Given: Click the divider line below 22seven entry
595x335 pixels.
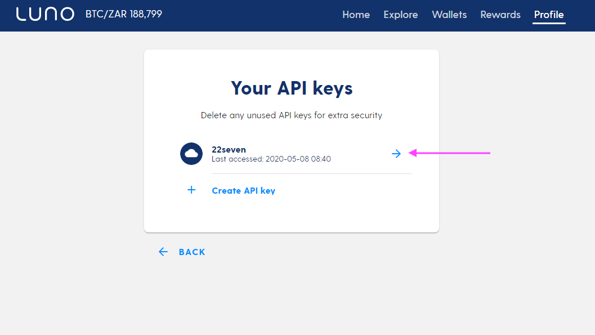Looking at the screenshot, I should point(311,174).
